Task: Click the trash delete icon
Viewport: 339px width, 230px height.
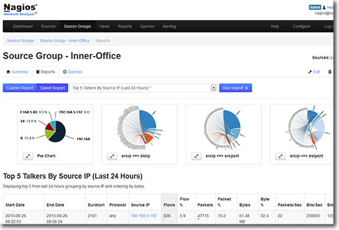Action: pyautogui.click(x=330, y=72)
